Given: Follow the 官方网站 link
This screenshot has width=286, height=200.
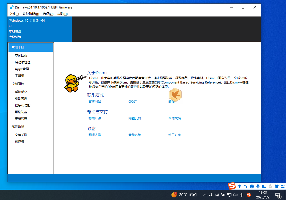Looking at the screenshot, I should (95, 102).
